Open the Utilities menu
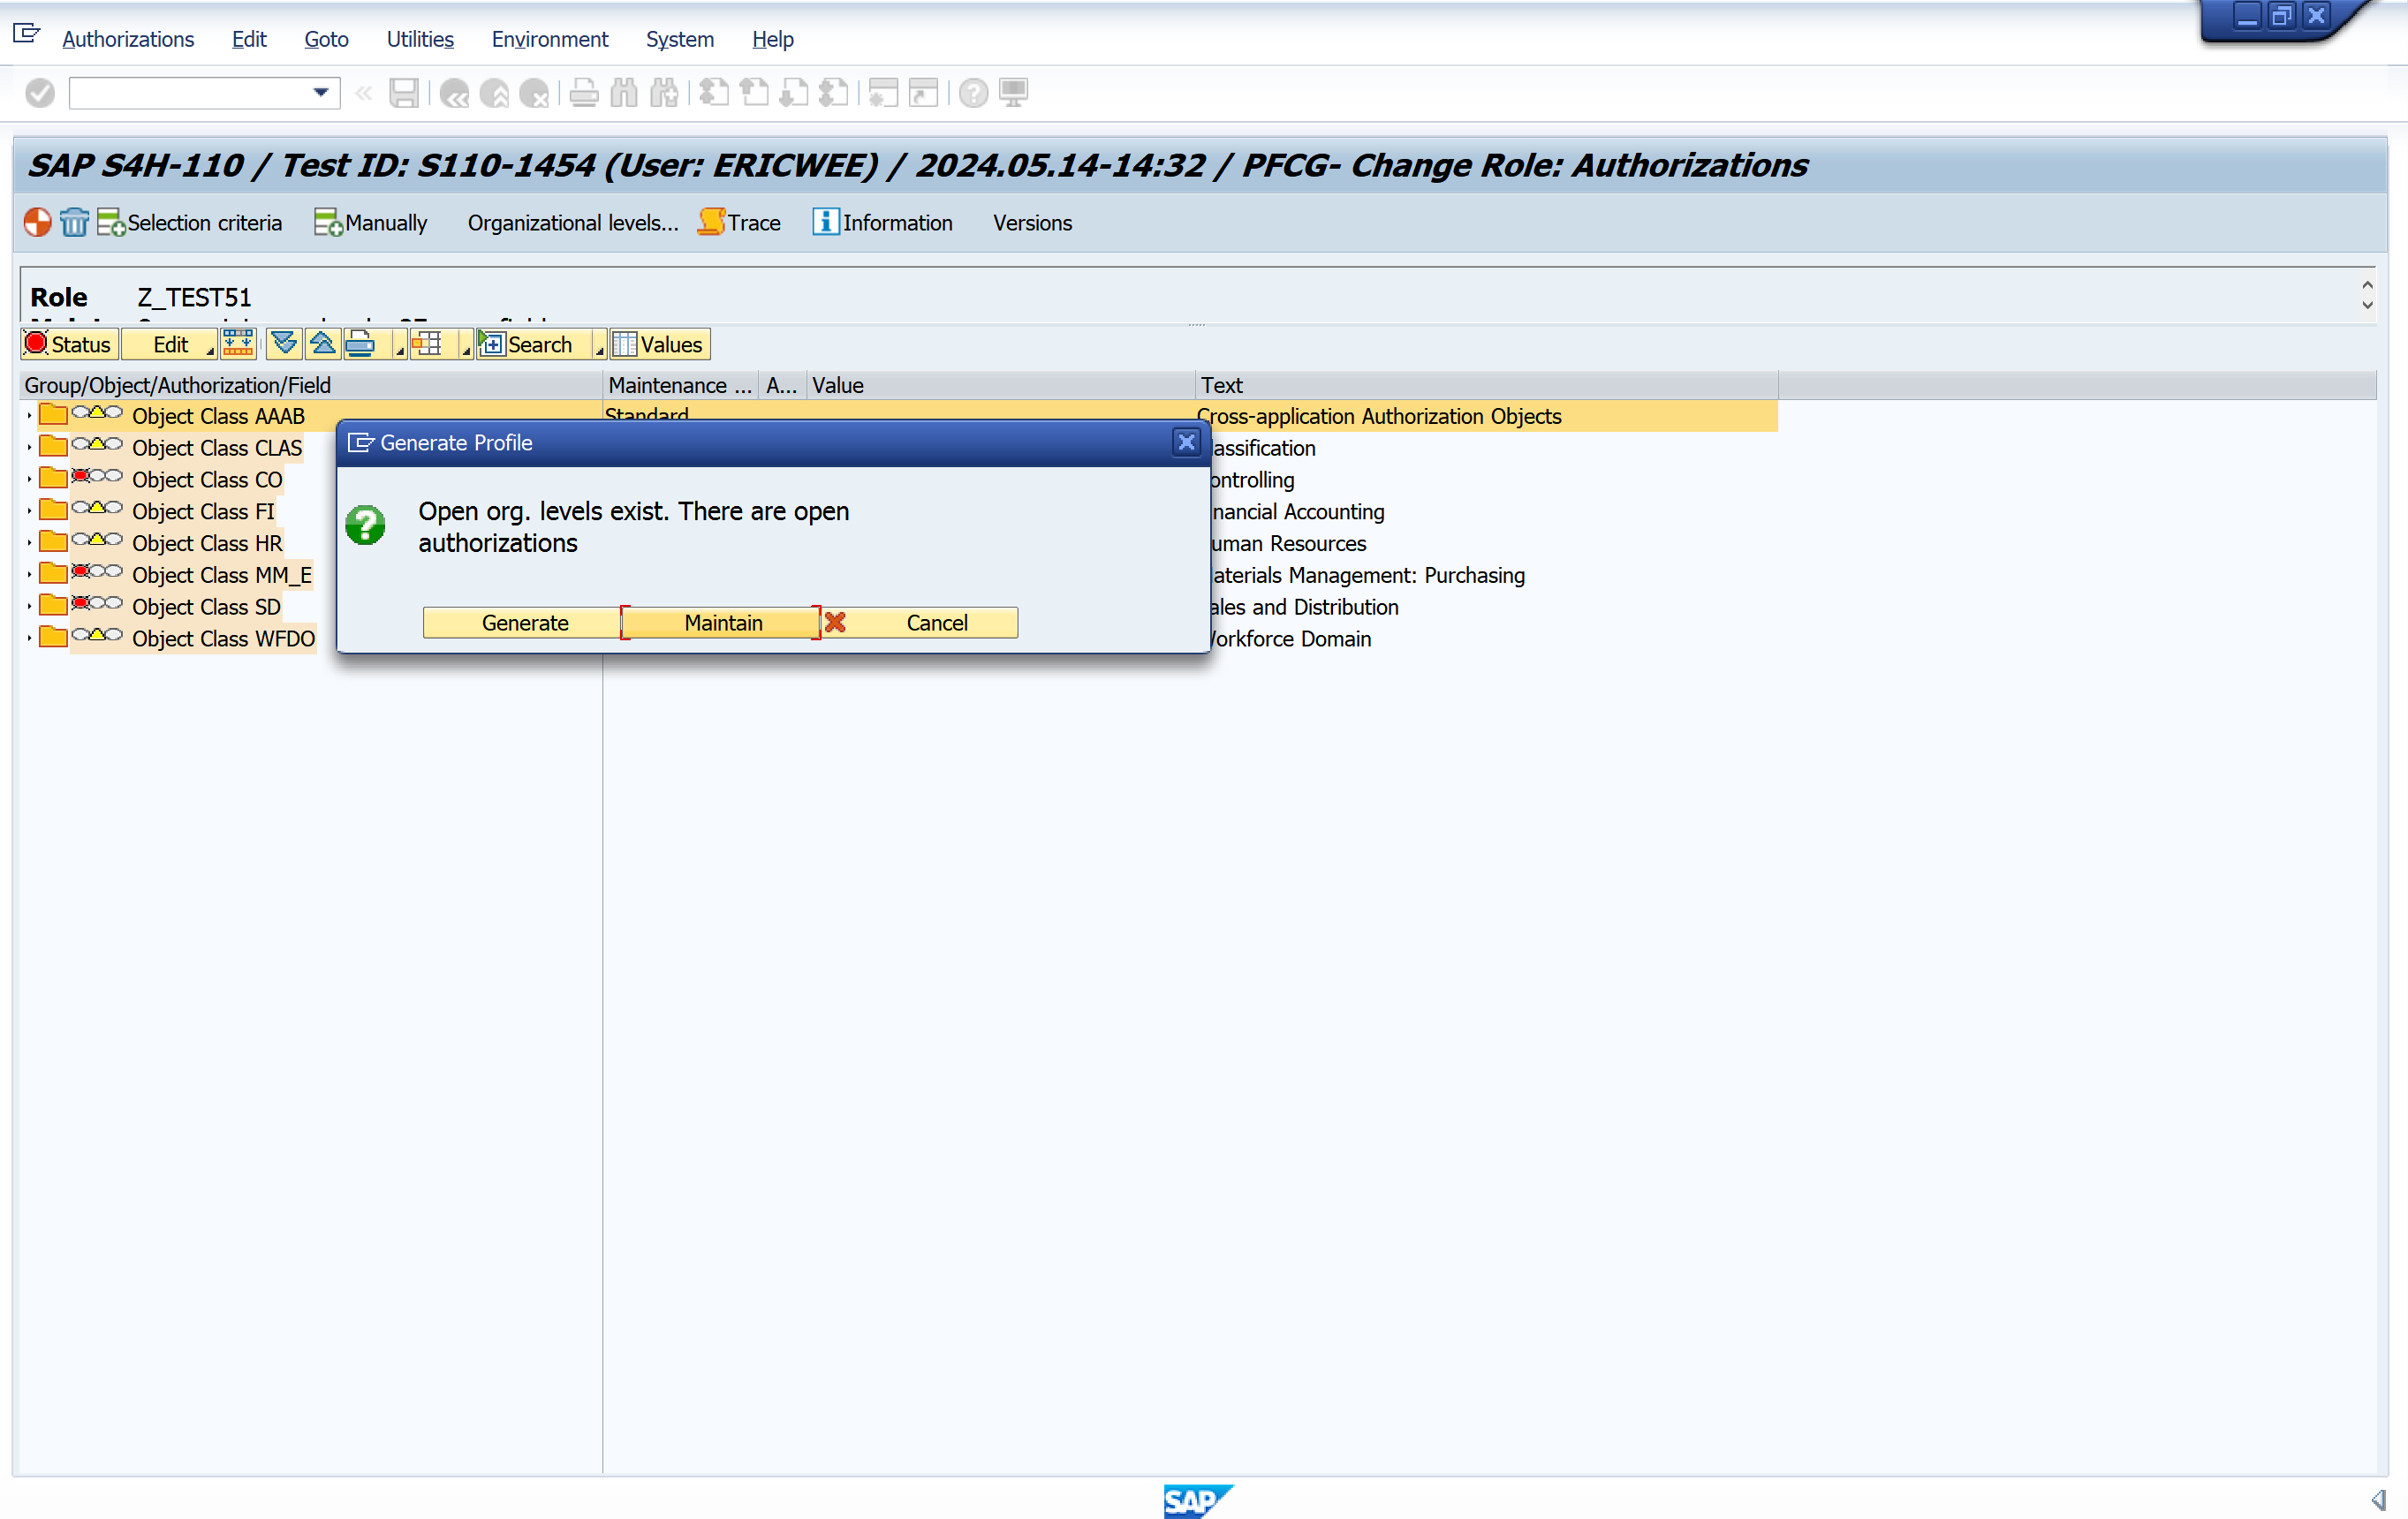 click(x=420, y=39)
